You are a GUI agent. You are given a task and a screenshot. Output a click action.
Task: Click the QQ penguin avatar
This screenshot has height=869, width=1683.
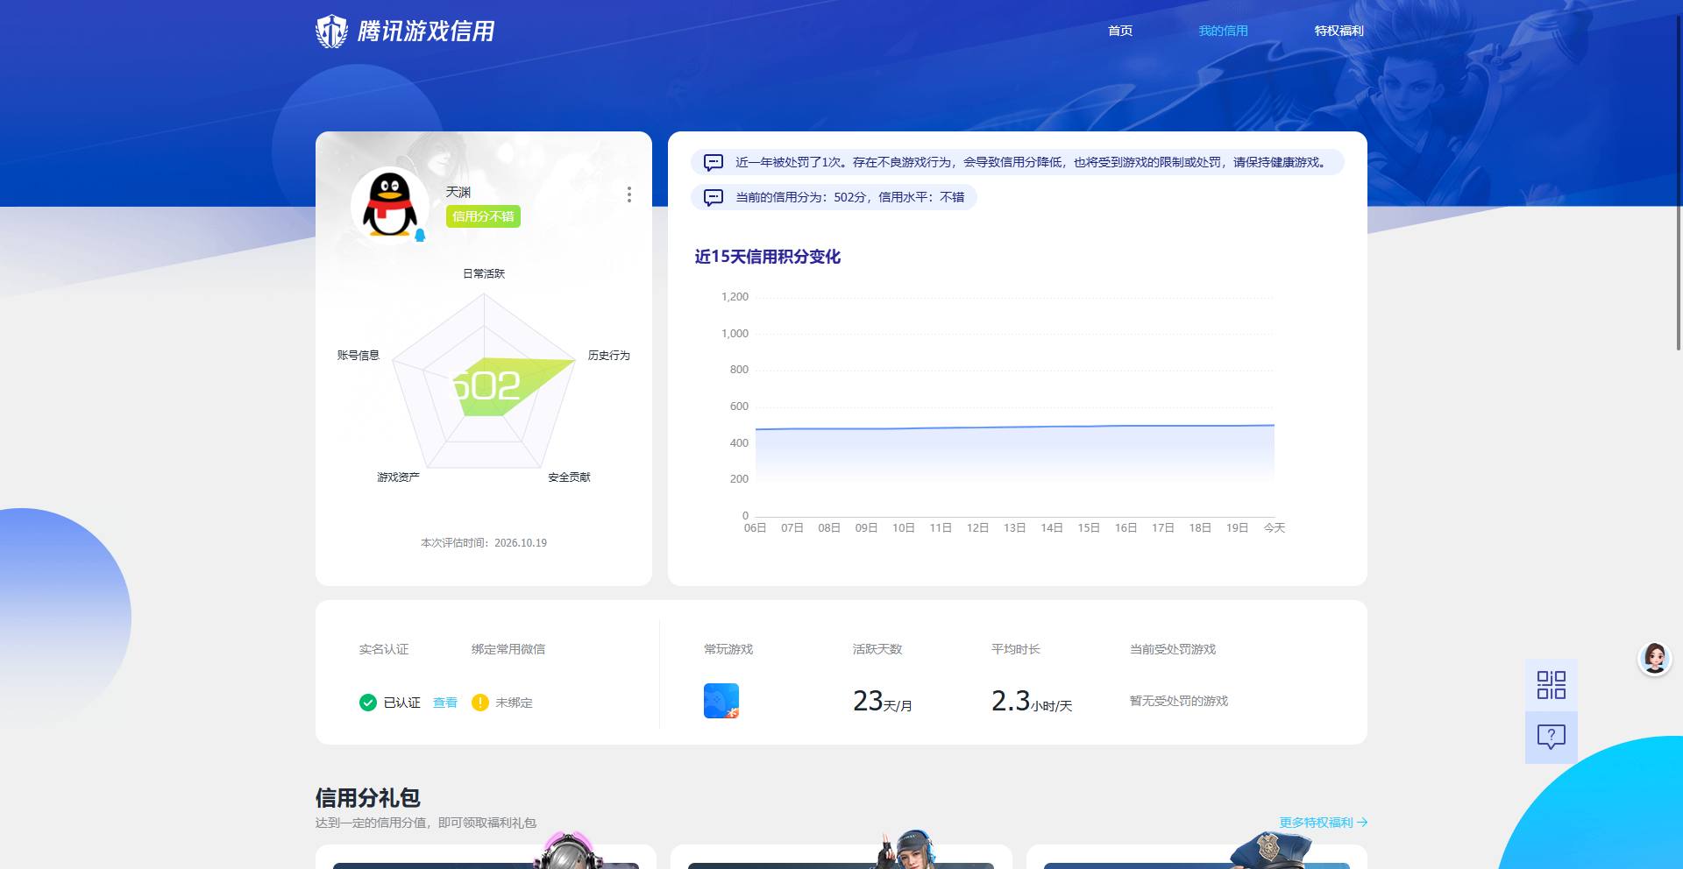[x=390, y=205]
